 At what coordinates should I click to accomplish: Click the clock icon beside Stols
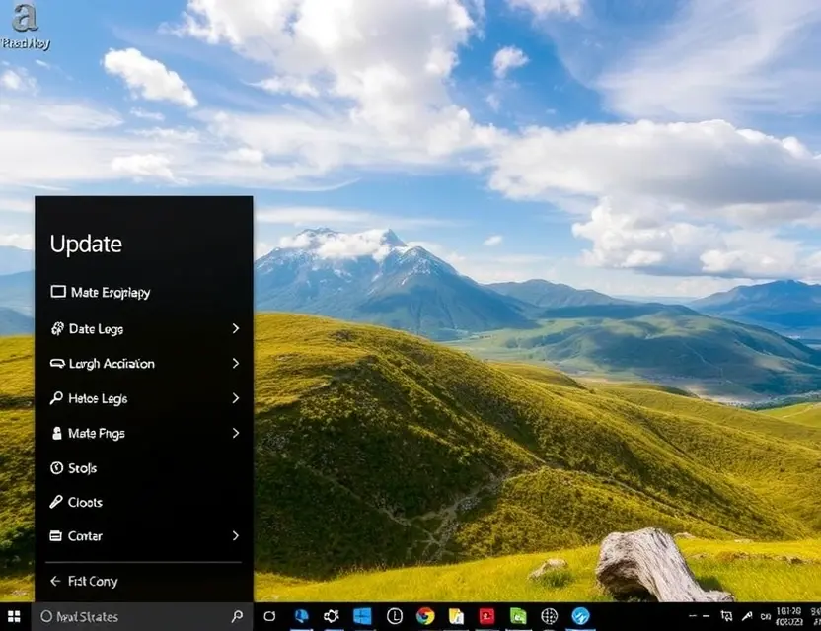(56, 467)
